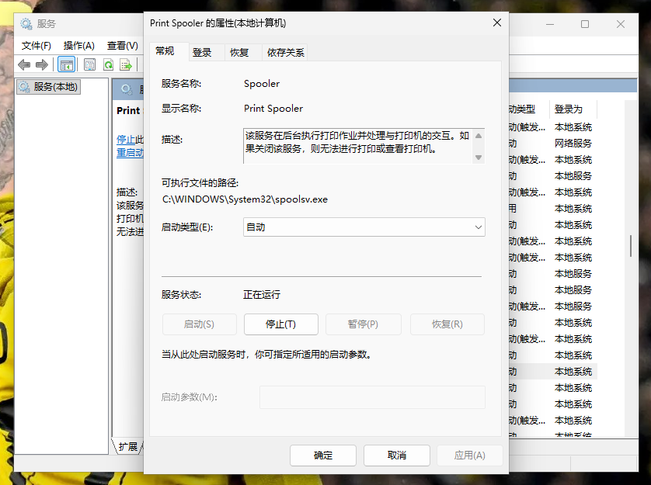This screenshot has width=651, height=485.
Task: Go forward with the toolbar forward arrow
Action: tap(42, 64)
